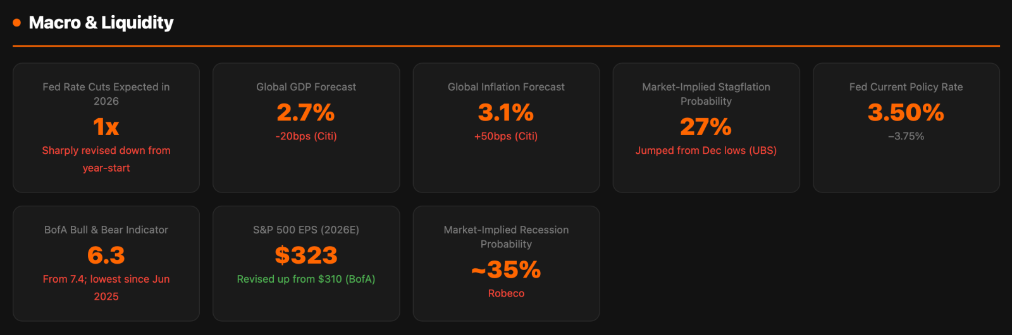Select the Market-Implied Stagflation Probability card
Image resolution: width=1012 pixels, height=335 pixels.
tap(706, 127)
